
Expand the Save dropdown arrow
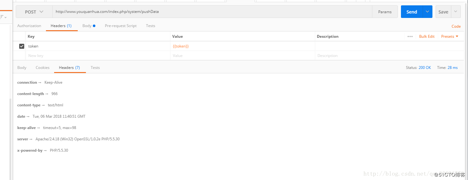point(456,12)
